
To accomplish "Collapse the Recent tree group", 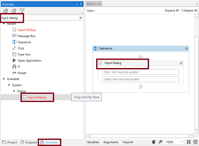I will [4, 24].
